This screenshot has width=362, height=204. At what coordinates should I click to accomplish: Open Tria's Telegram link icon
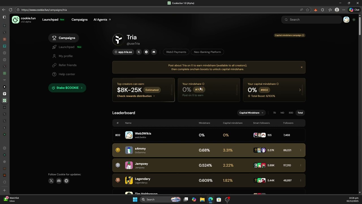click(x=146, y=52)
